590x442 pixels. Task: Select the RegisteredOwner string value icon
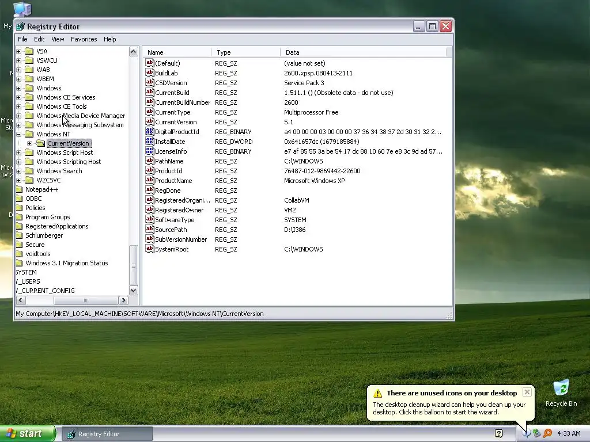(x=150, y=209)
